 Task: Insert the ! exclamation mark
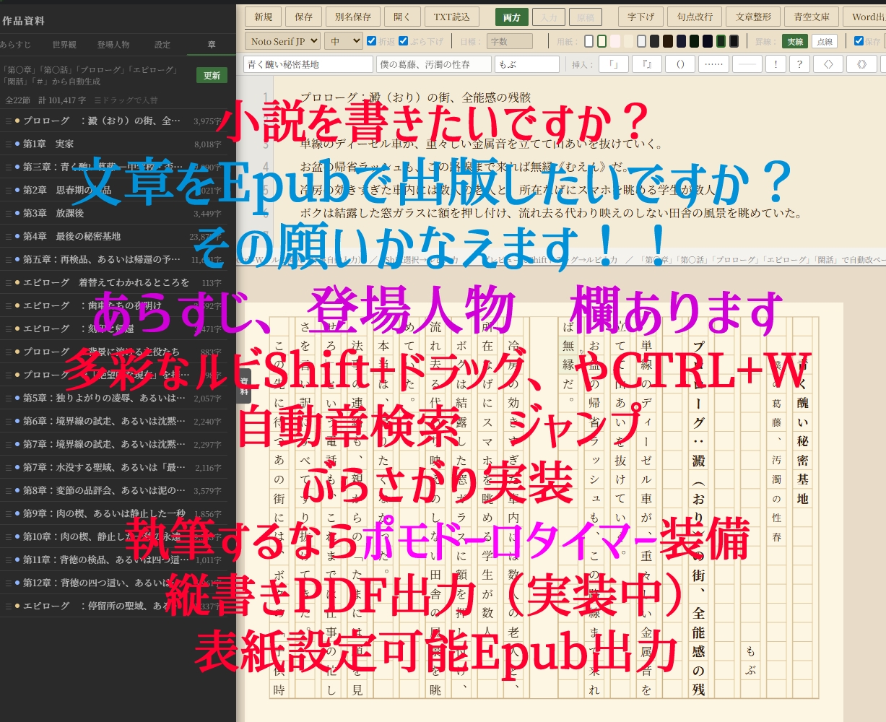pos(776,64)
